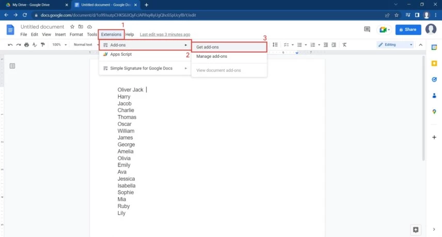Click the name Lily in document
The height and width of the screenshot is (237, 442).
121,213
